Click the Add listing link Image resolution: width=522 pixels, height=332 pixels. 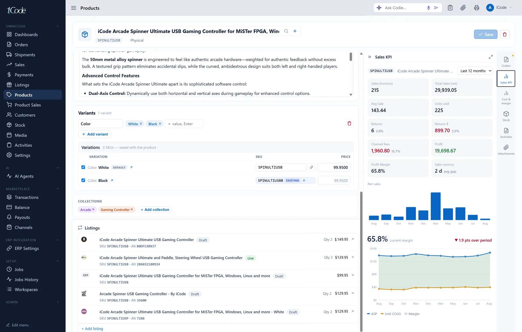[x=92, y=329]
